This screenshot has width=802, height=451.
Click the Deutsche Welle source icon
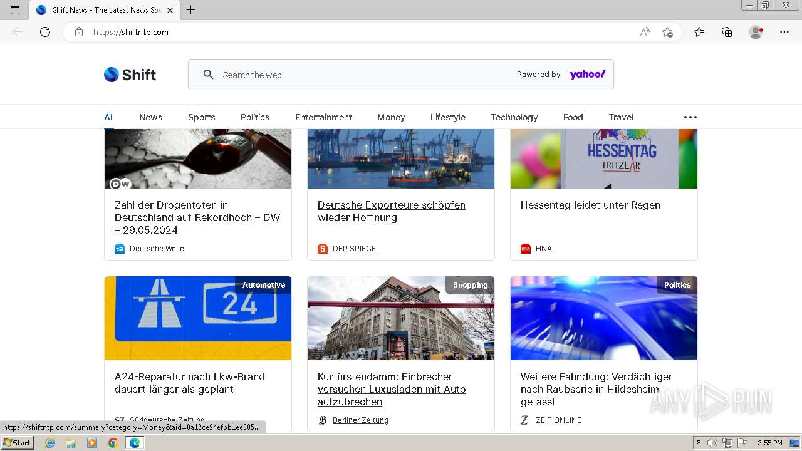tap(120, 249)
